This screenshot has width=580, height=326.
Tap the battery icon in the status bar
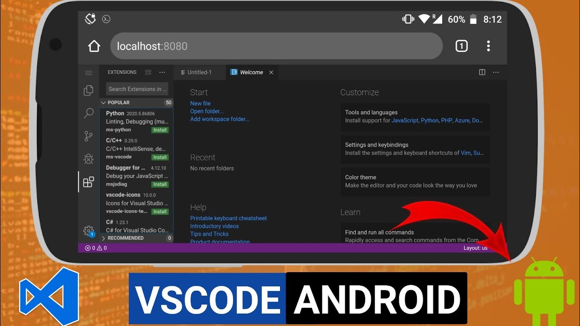[473, 19]
